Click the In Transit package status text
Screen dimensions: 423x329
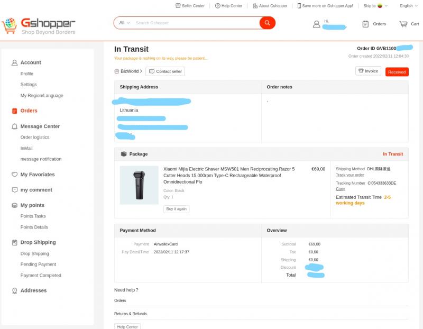(393, 154)
